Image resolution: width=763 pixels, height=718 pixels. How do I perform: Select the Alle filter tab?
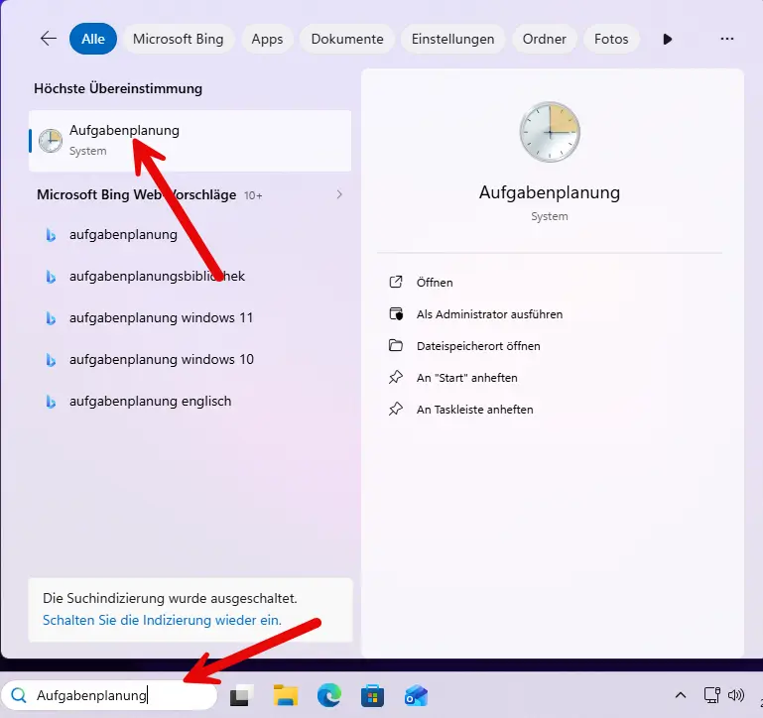tap(93, 39)
